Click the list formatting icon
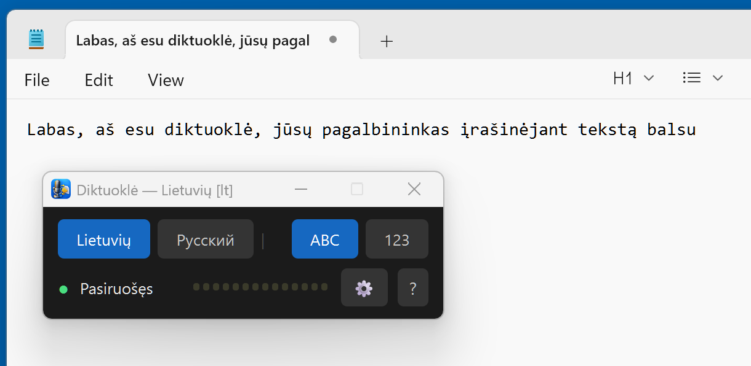The height and width of the screenshot is (366, 751). pos(692,78)
